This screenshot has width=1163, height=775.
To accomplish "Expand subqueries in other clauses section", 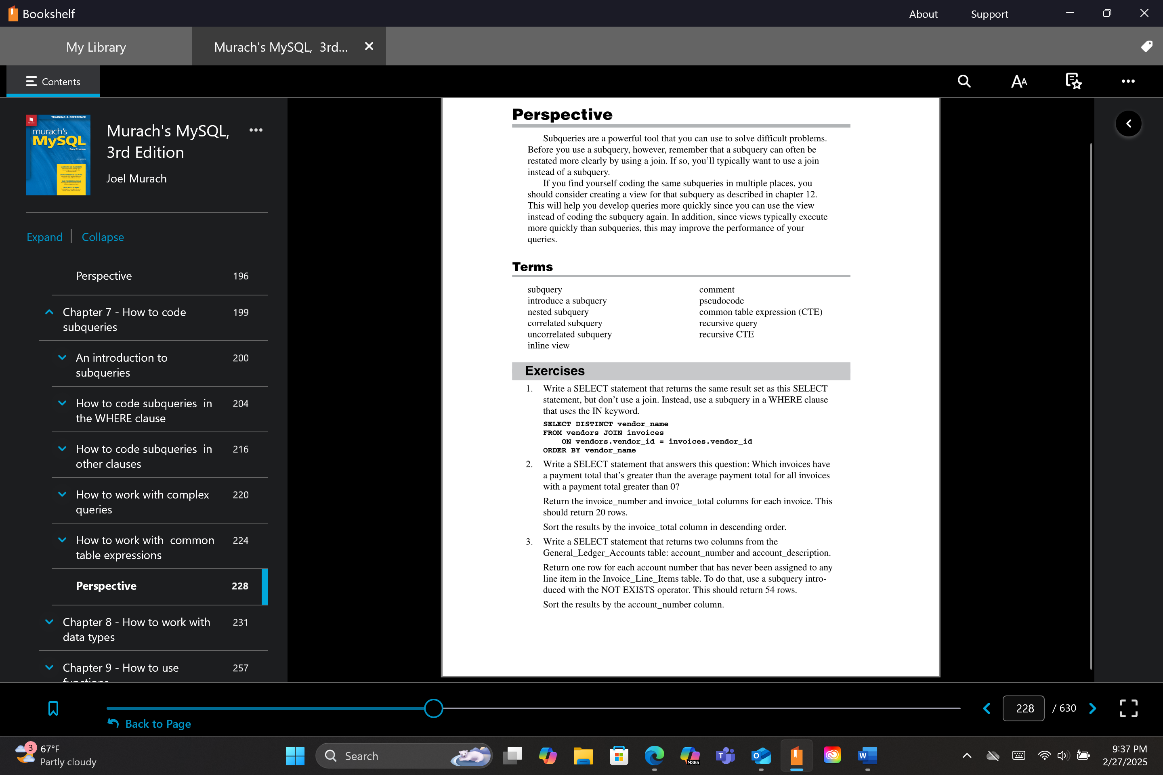I will [x=62, y=449].
